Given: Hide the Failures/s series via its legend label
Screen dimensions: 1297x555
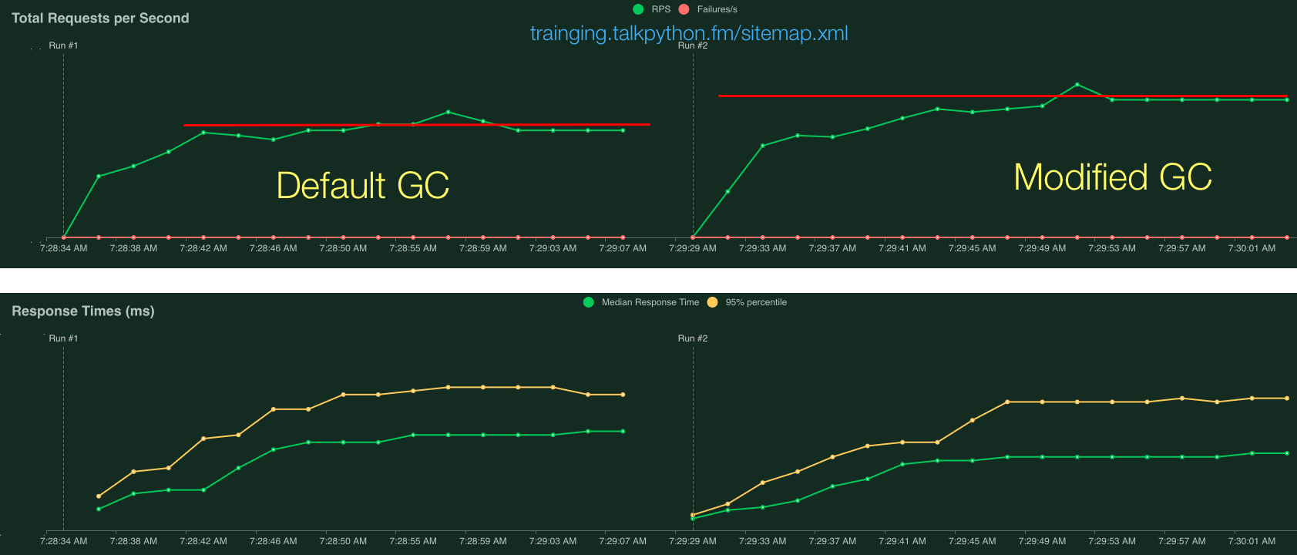Looking at the screenshot, I should point(717,9).
